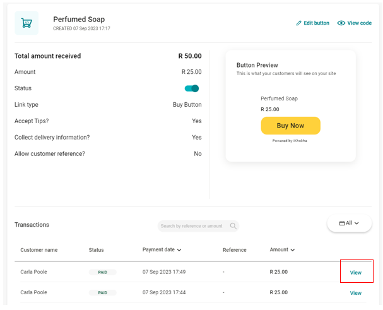Open the Amount column sort arrow

(x=293, y=250)
